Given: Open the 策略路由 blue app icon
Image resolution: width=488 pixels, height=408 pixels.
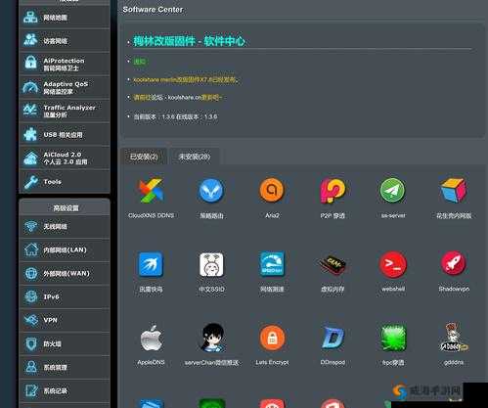Looking at the screenshot, I should [x=211, y=191].
